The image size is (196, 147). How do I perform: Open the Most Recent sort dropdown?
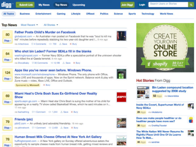click(x=29, y=25)
